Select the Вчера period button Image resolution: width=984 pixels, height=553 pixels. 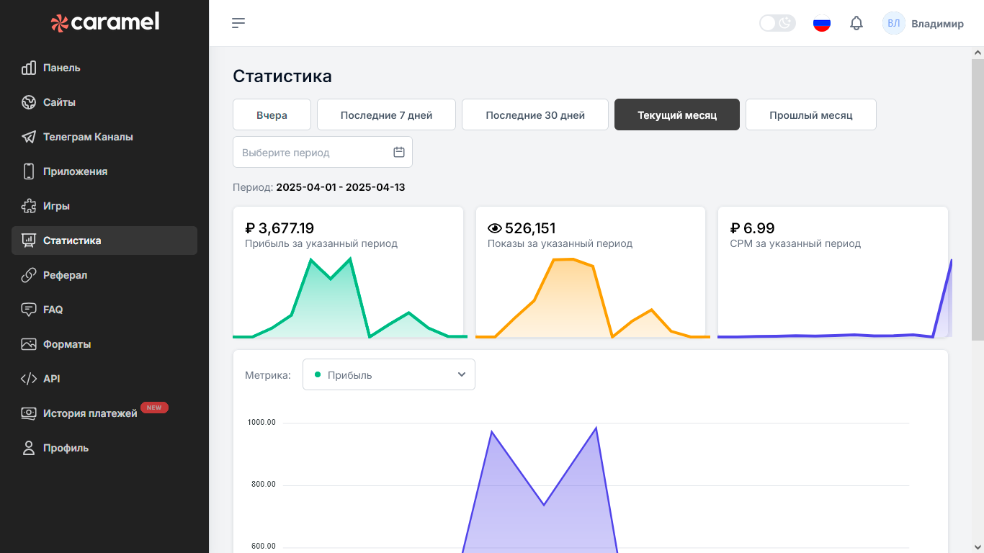272,114
